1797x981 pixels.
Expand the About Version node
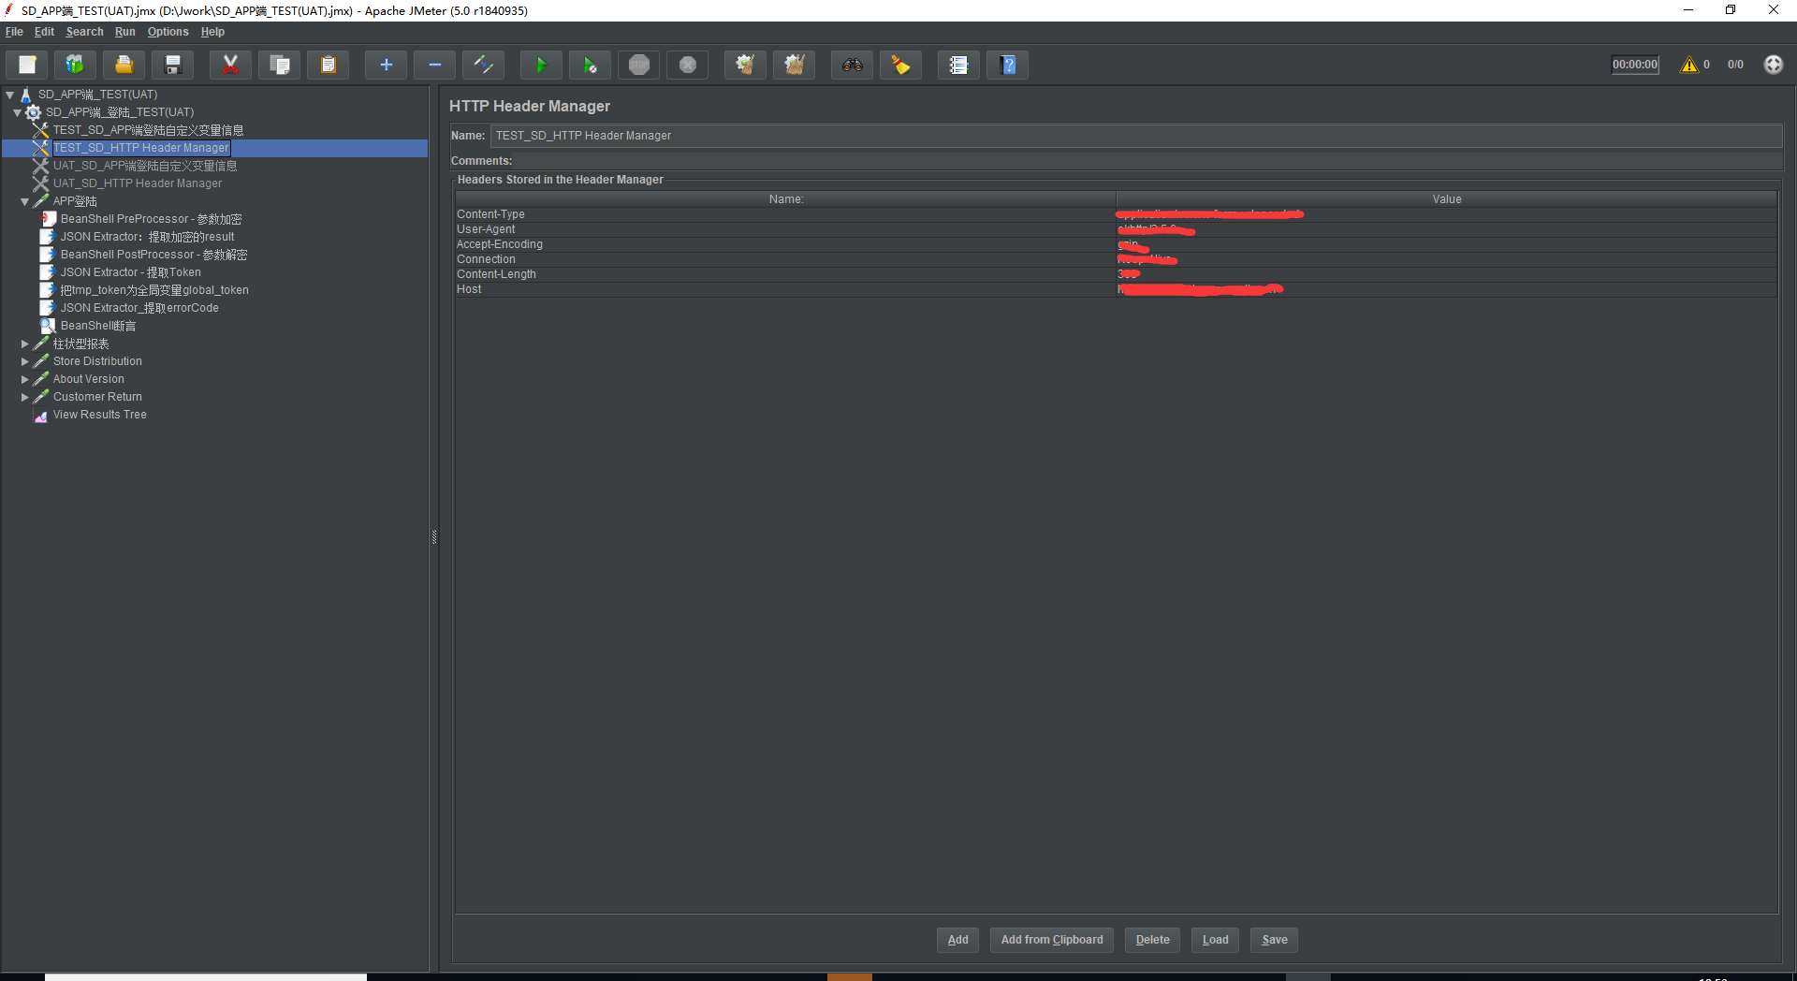[25, 379]
